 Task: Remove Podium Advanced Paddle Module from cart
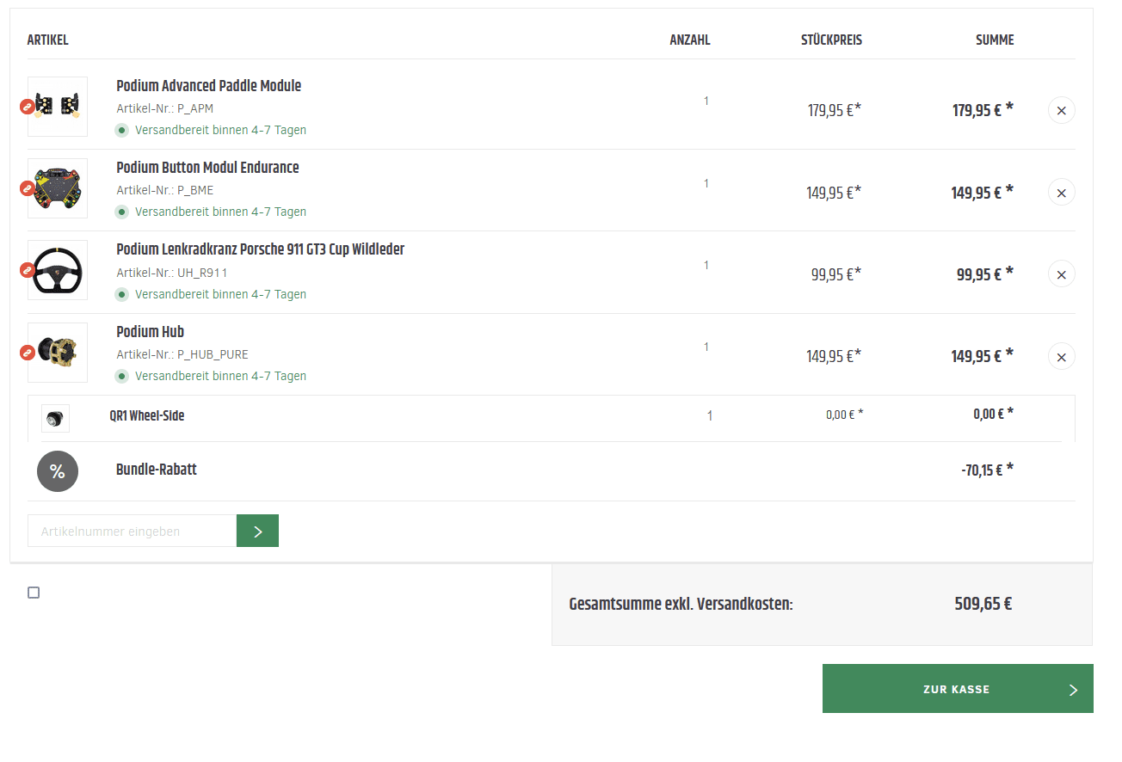tap(1061, 111)
